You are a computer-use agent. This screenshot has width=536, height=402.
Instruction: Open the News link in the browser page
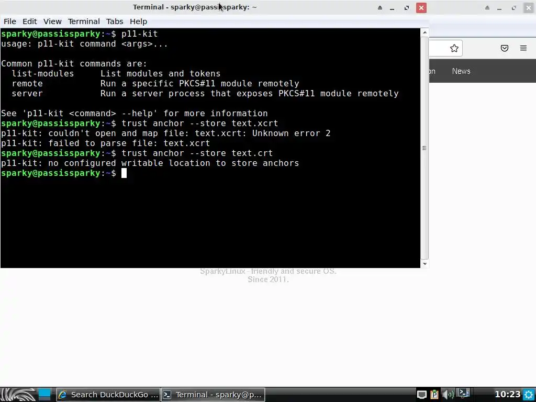tap(461, 71)
